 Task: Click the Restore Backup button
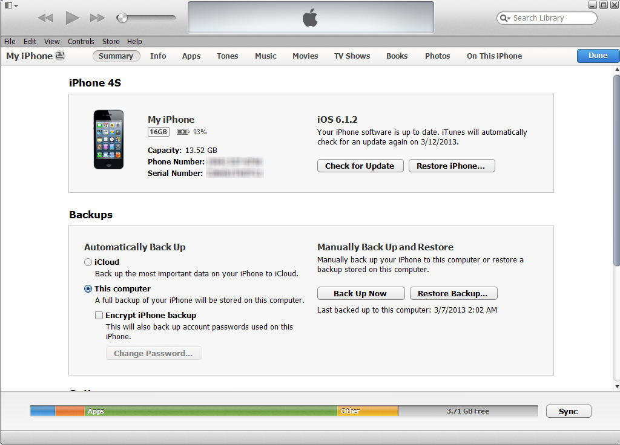[x=453, y=293]
